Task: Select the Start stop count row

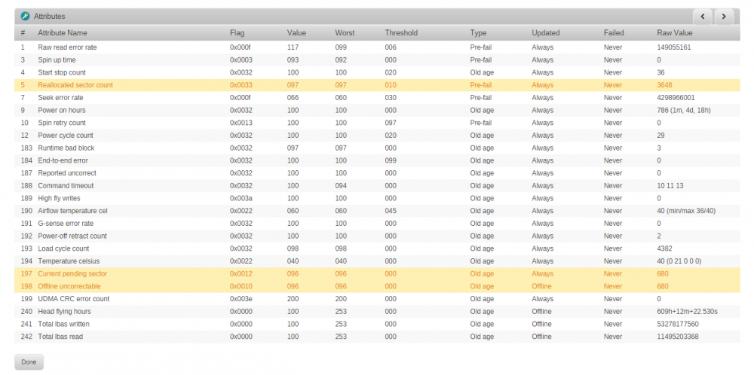Action: (377, 72)
